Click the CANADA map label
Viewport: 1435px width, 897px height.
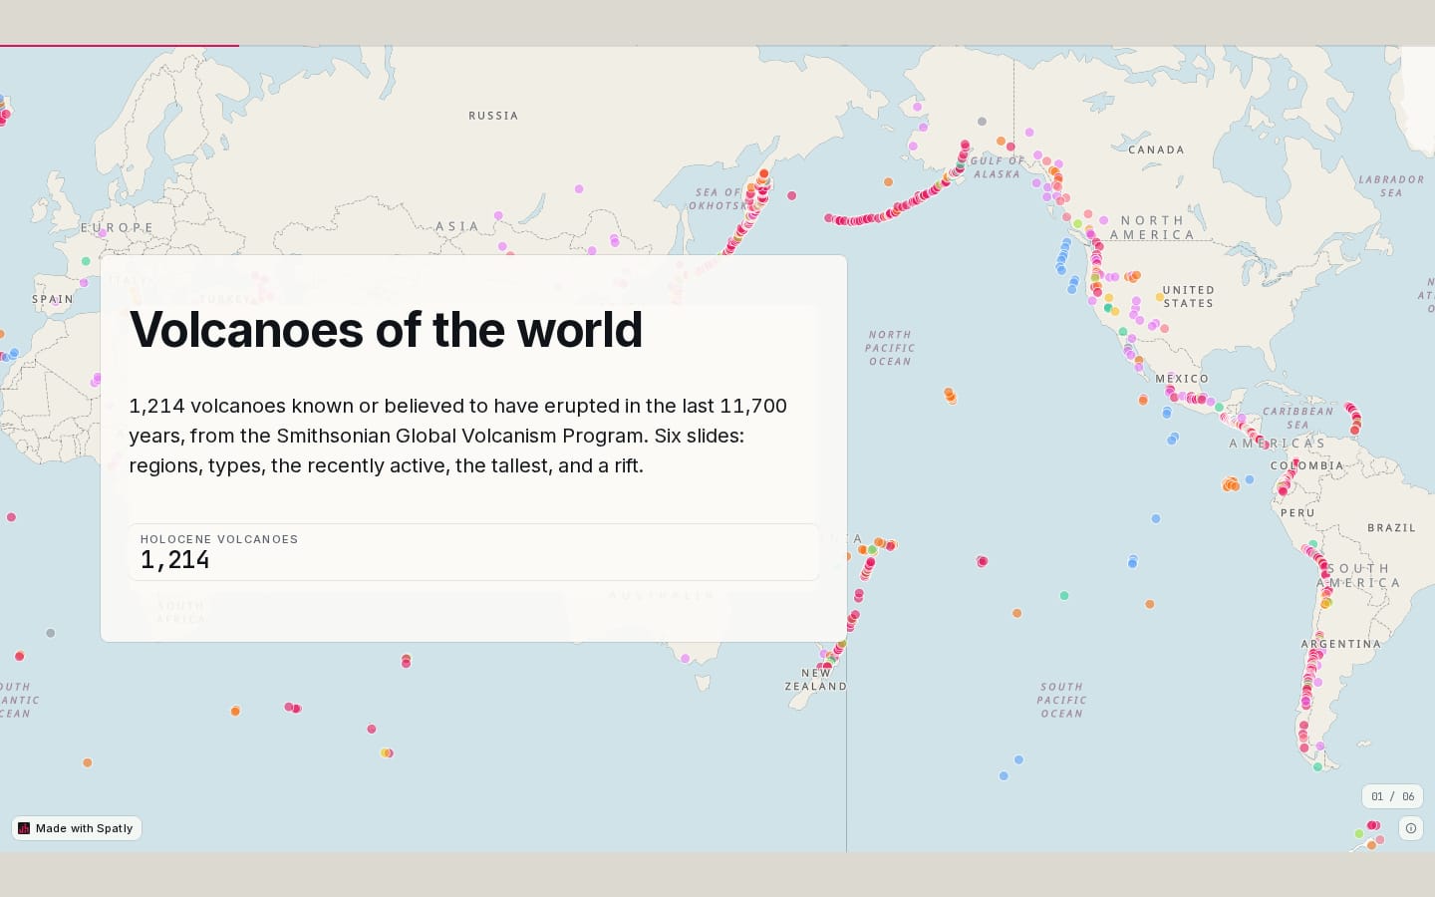[1156, 149]
